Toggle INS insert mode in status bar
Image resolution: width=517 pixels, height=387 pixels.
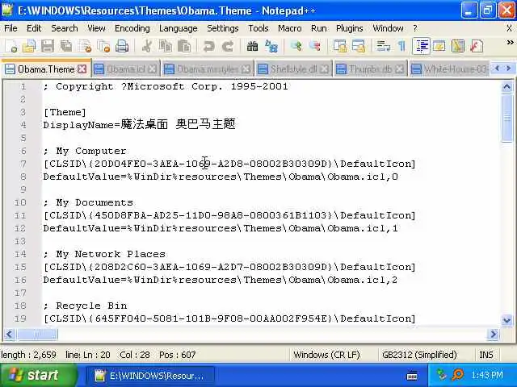(486, 355)
